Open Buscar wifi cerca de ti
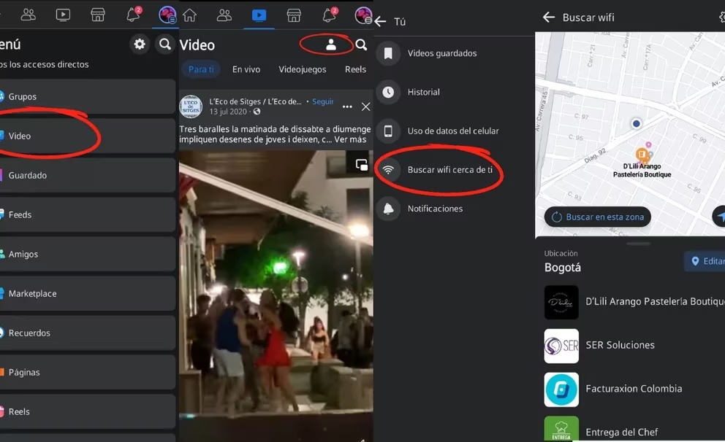 click(x=450, y=170)
